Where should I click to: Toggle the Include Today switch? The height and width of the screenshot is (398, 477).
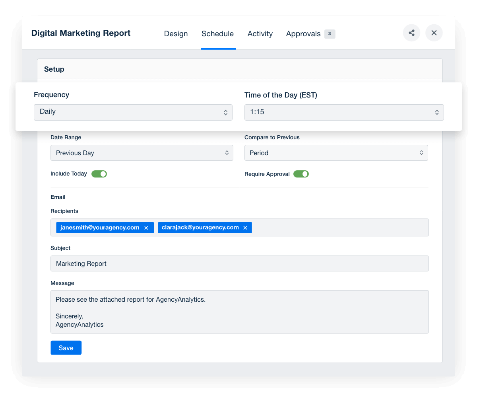[x=99, y=174]
